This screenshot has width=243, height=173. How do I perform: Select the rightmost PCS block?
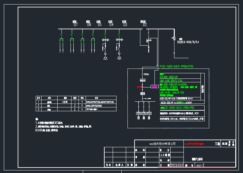149,113
